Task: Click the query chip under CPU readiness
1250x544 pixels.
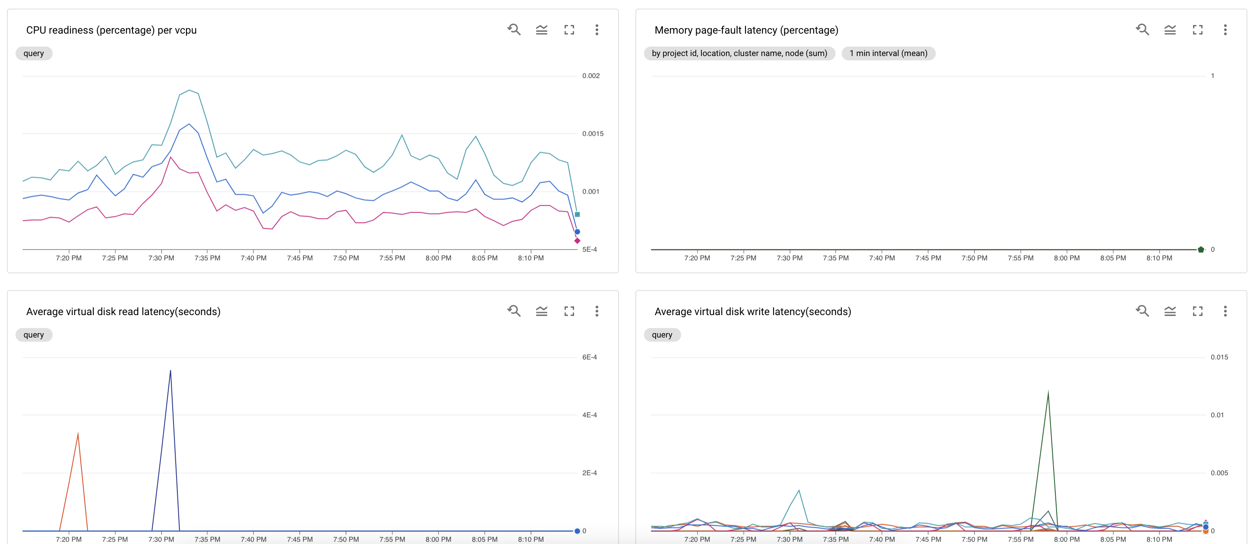Action: pyautogui.click(x=34, y=53)
